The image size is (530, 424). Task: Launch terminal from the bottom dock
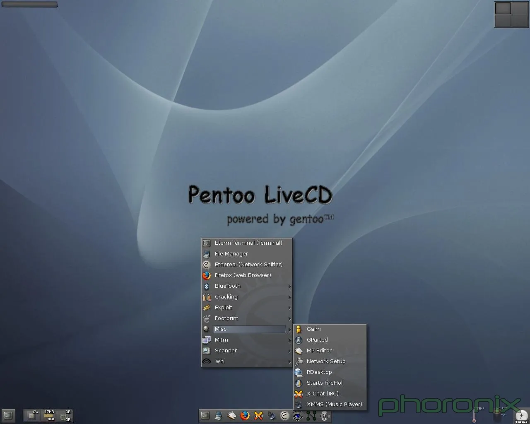point(205,415)
